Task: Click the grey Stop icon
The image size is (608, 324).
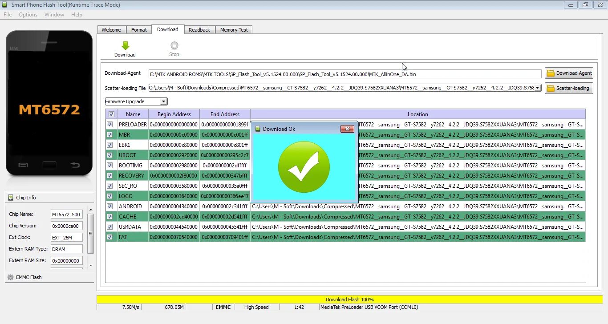Action: click(174, 45)
